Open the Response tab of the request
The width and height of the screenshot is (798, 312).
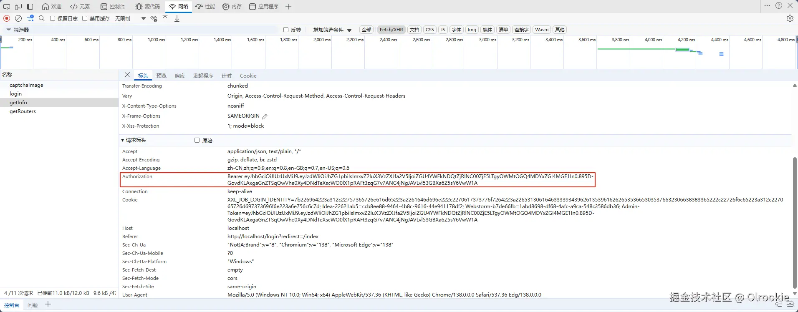point(180,76)
